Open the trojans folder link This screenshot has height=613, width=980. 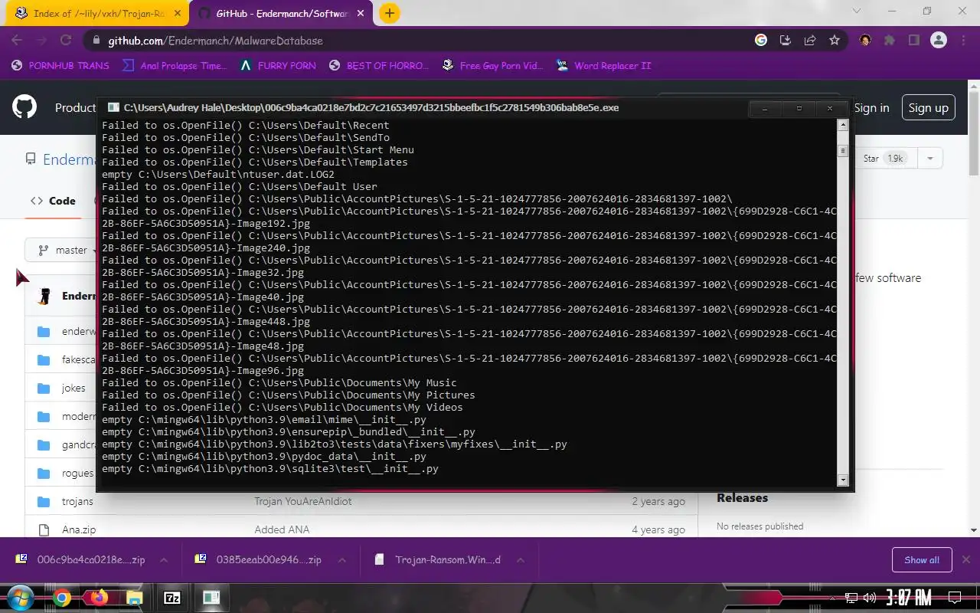click(77, 501)
